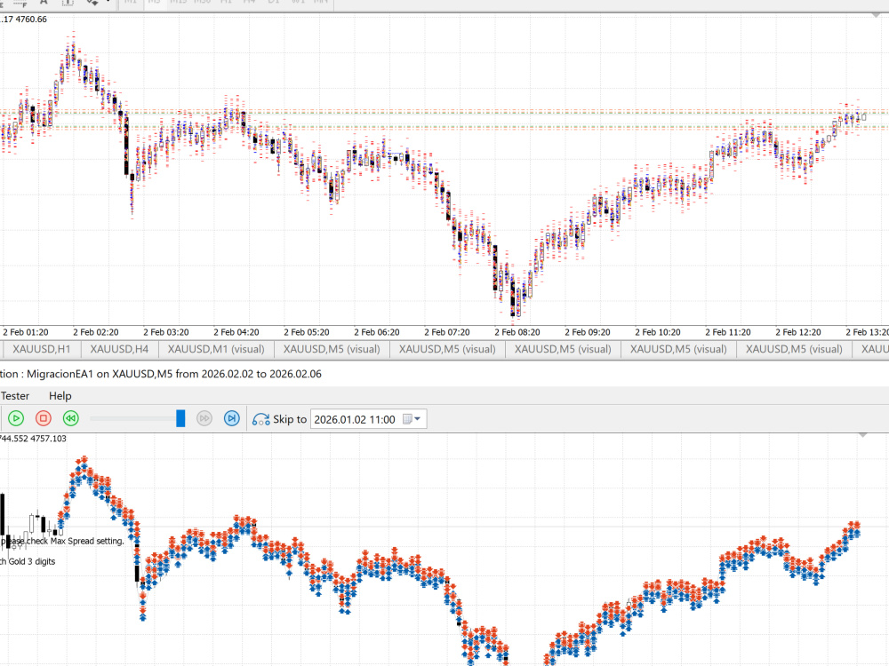Click the chart shift triangle on upper chart

(x=876, y=15)
